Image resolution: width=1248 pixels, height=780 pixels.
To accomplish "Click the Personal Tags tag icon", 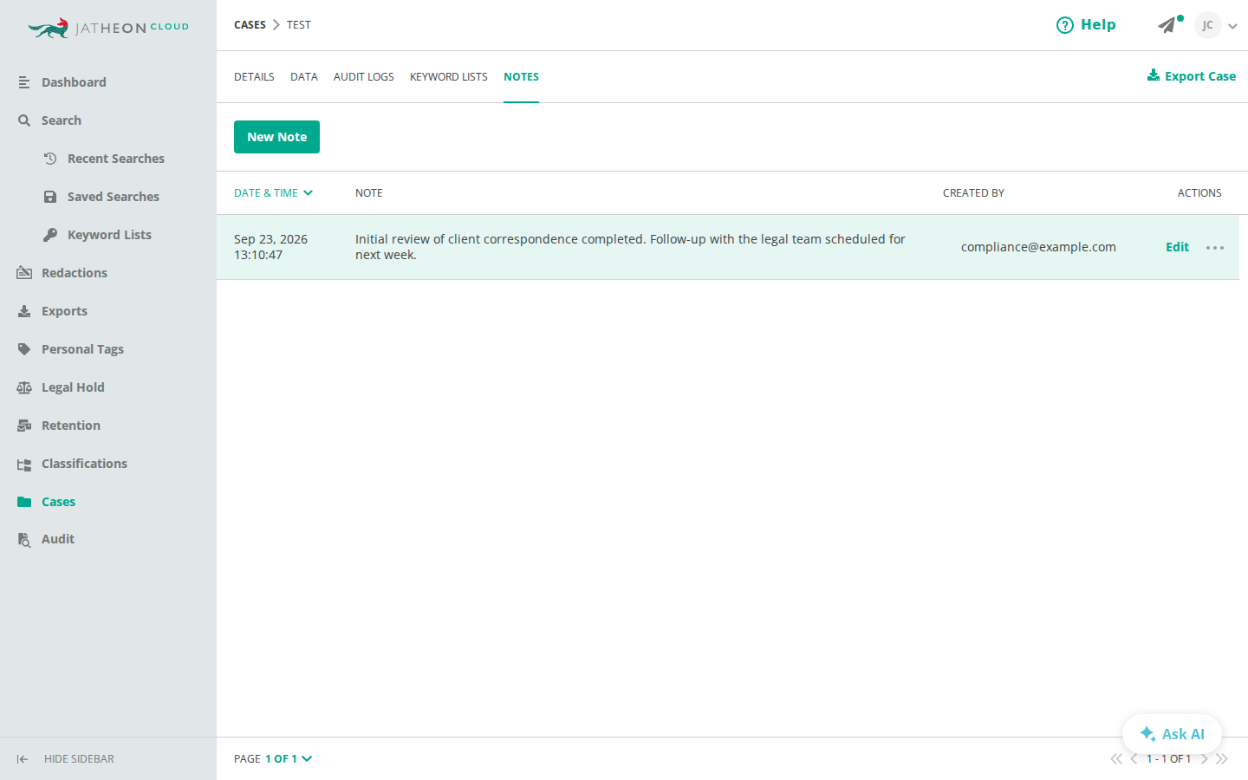I will [x=24, y=349].
